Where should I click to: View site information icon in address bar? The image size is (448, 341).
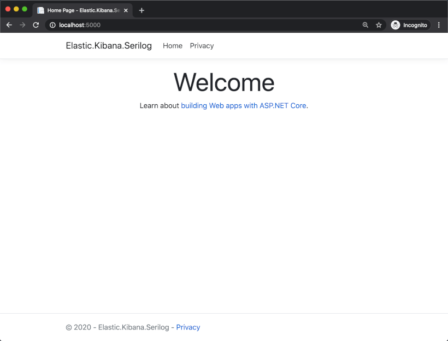click(x=52, y=25)
